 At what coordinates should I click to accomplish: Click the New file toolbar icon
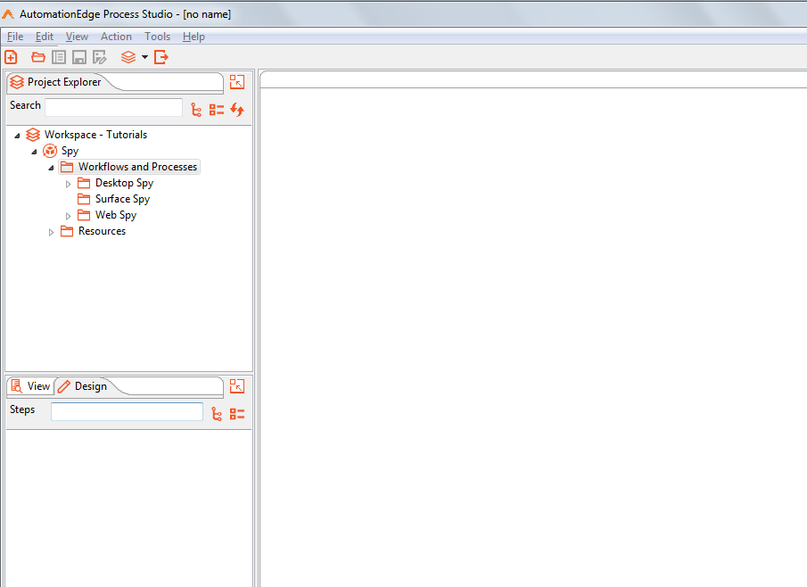coord(12,57)
